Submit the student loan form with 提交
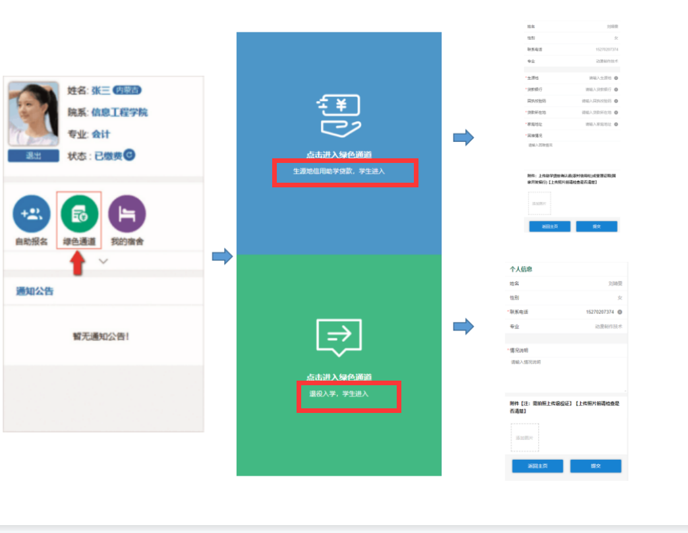The height and width of the screenshot is (533, 688). (x=596, y=226)
